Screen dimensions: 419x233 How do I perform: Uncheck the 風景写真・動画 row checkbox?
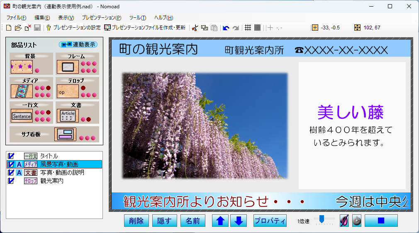click(x=11, y=164)
